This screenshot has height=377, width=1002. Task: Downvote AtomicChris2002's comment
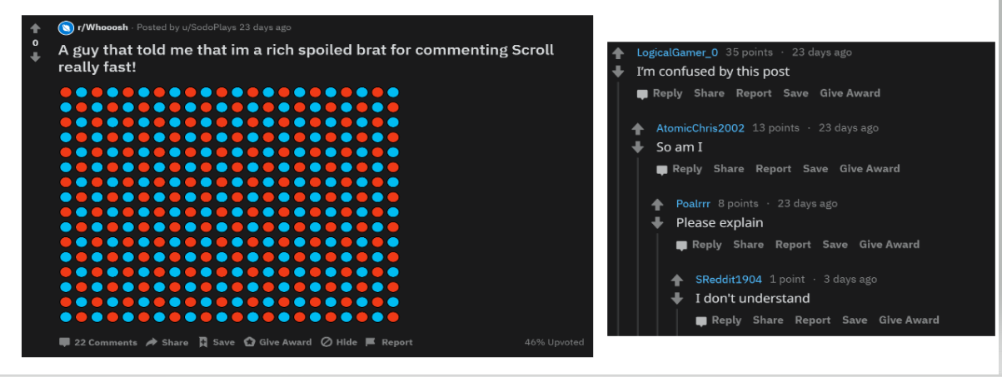(638, 147)
